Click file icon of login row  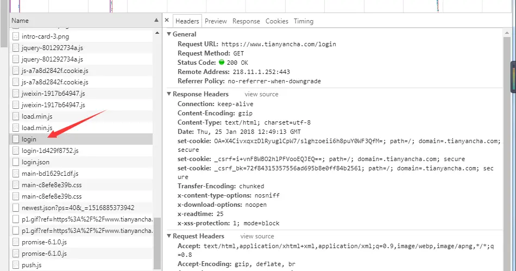pyautogui.click(x=15, y=139)
